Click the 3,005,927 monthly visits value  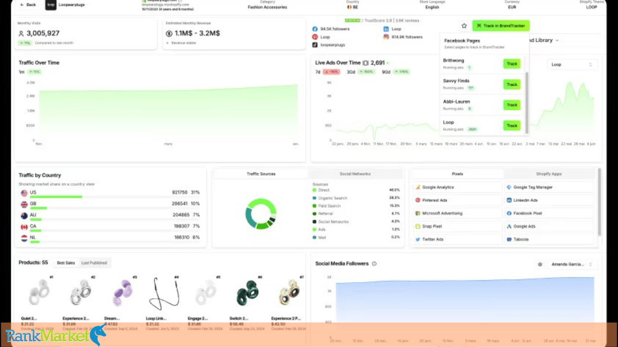[43, 33]
